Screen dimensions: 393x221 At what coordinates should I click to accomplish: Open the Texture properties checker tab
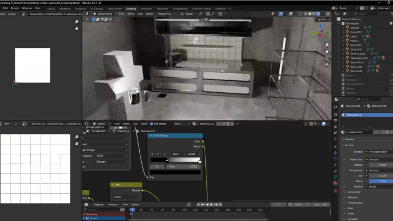coord(336,191)
